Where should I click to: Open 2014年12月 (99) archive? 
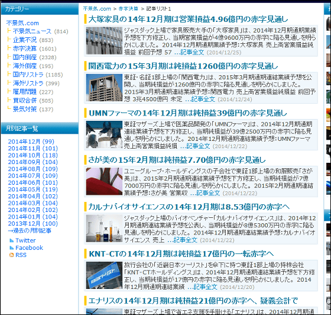(31, 142)
